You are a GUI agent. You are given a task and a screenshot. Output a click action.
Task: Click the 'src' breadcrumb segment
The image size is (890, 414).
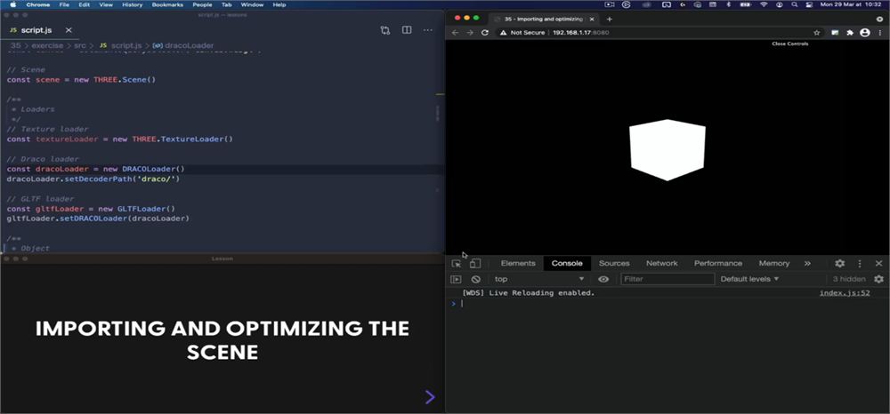click(x=80, y=45)
